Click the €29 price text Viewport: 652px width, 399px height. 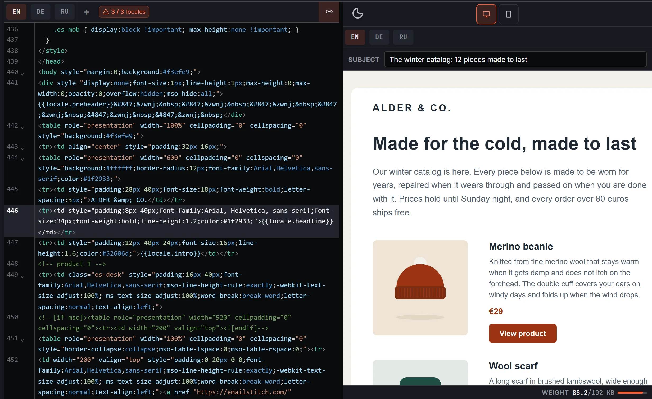[496, 311]
